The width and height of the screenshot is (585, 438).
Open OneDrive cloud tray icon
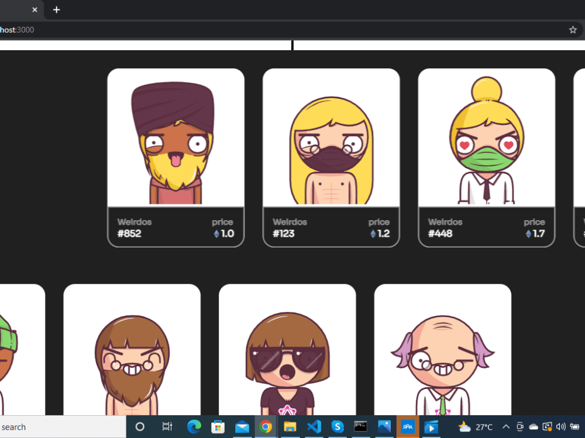534,427
